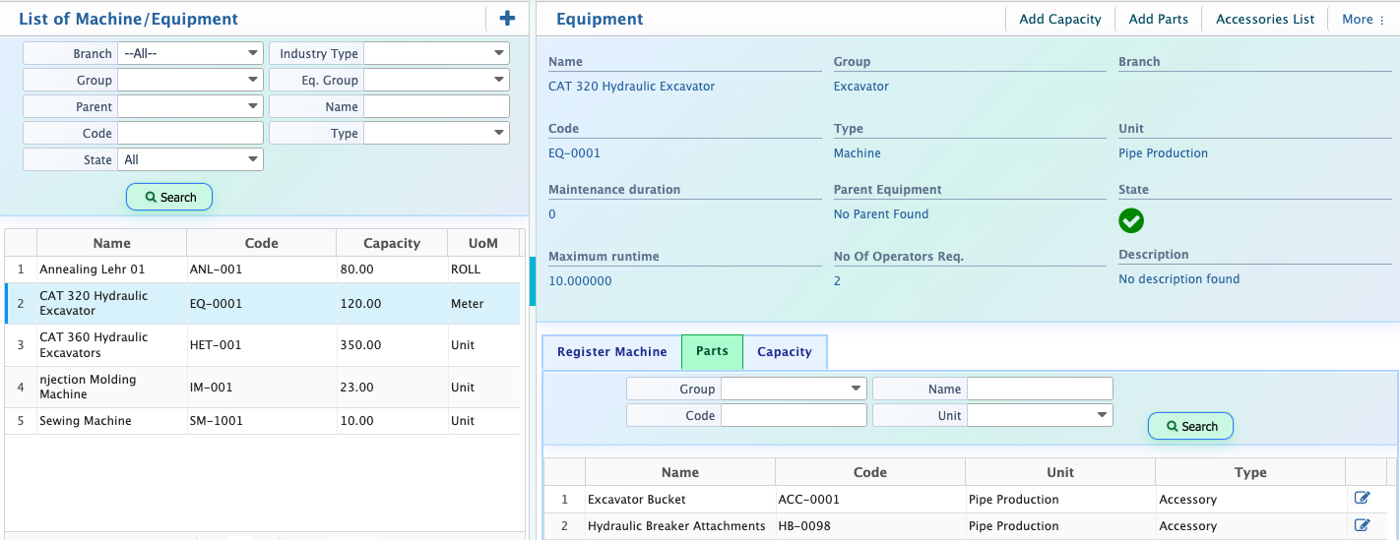Click code cell ANL-001
This screenshot has width=1400, height=540.
[261, 270]
